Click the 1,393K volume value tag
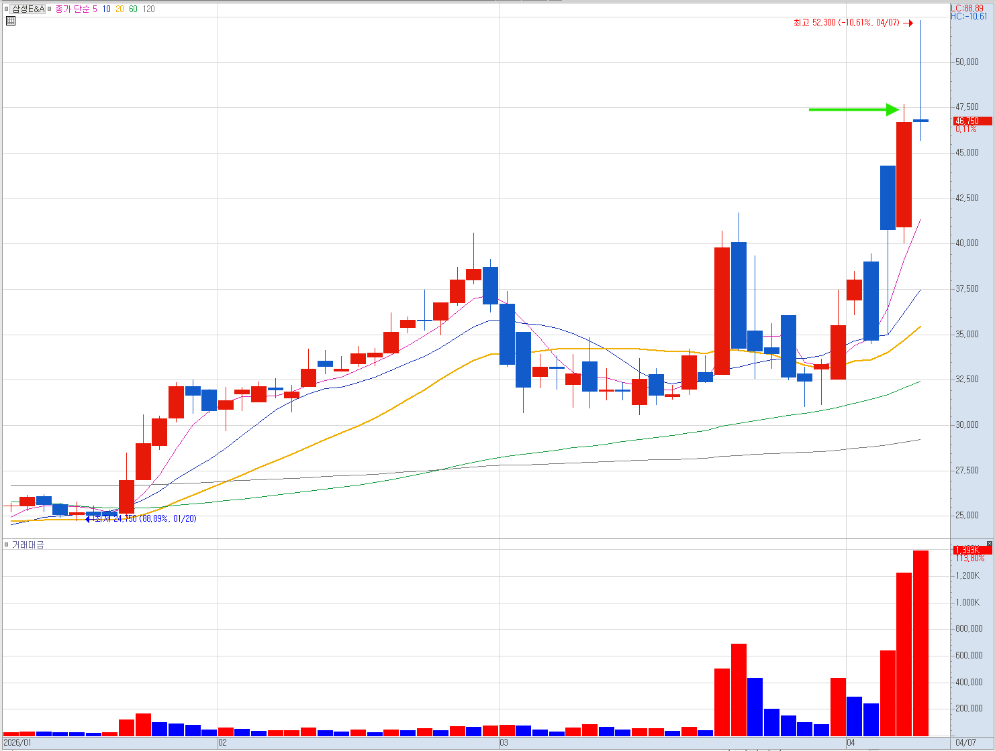 (x=972, y=550)
